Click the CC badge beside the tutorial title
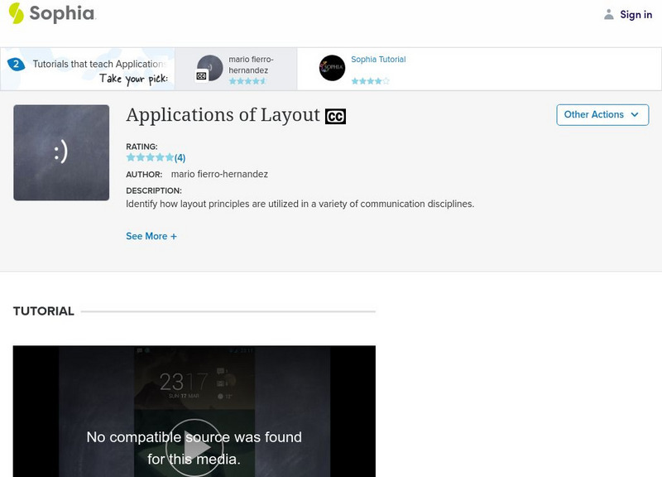The width and height of the screenshot is (662, 477). point(334,116)
